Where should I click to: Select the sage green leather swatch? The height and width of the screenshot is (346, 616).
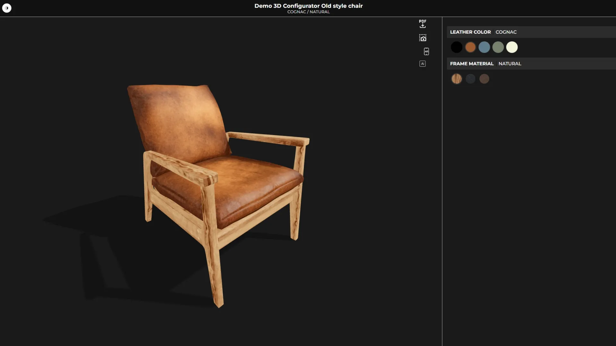[498, 47]
